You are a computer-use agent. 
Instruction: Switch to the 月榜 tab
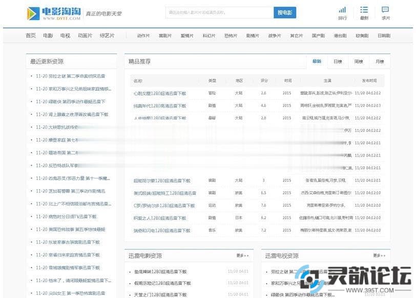pyautogui.click(x=380, y=62)
